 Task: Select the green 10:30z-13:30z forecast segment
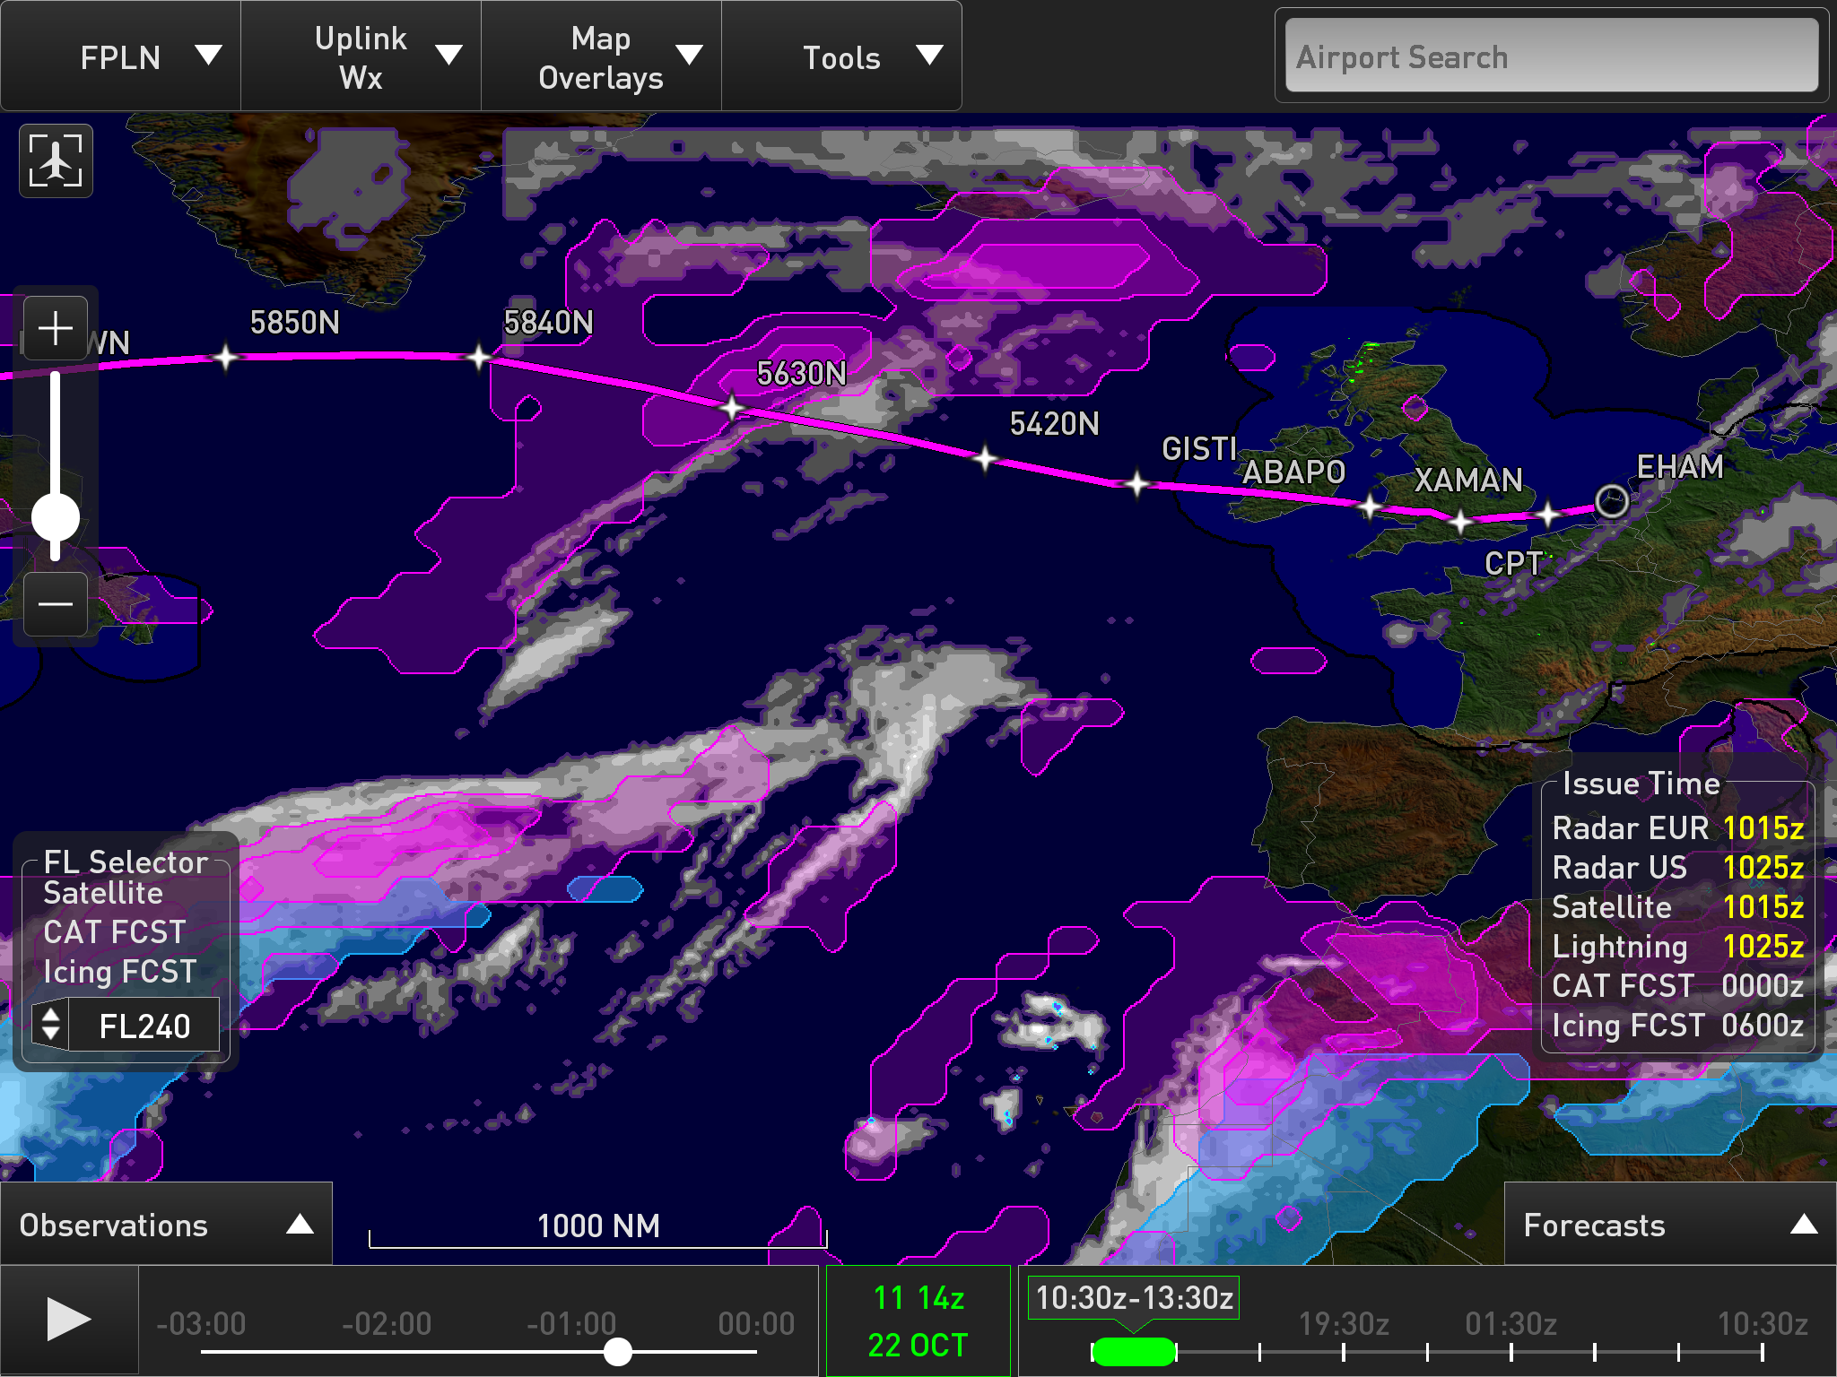pyautogui.click(x=1134, y=1351)
